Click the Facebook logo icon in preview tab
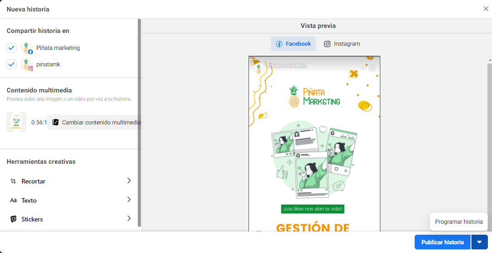The width and height of the screenshot is (492, 253). [279, 44]
